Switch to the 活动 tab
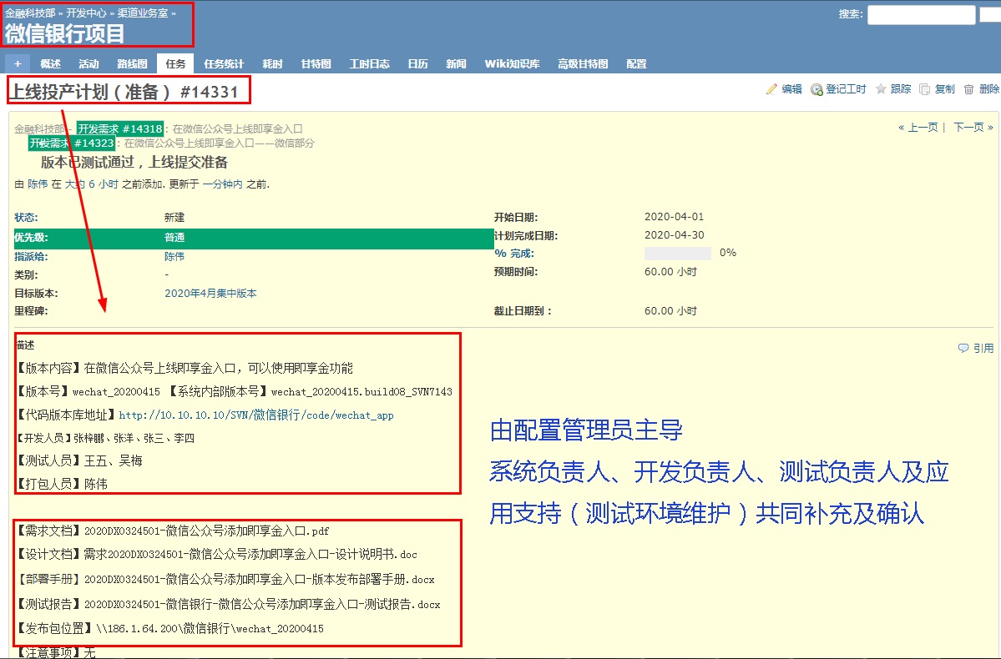The width and height of the screenshot is (1001, 659). coord(88,63)
